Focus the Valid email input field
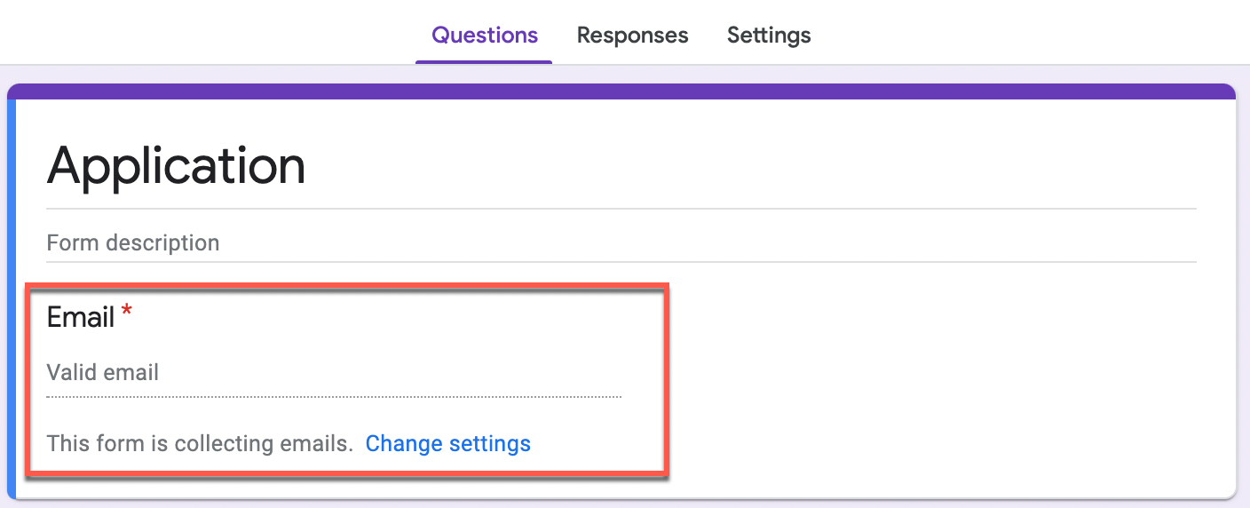The width and height of the screenshot is (1250, 508). (x=334, y=372)
